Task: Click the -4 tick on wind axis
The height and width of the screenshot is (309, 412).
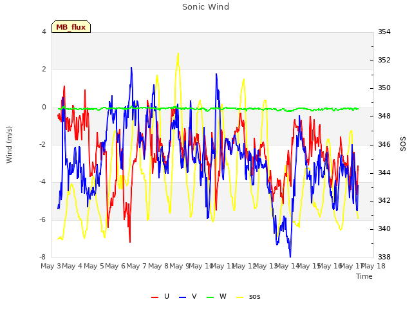Action: pyautogui.click(x=42, y=182)
